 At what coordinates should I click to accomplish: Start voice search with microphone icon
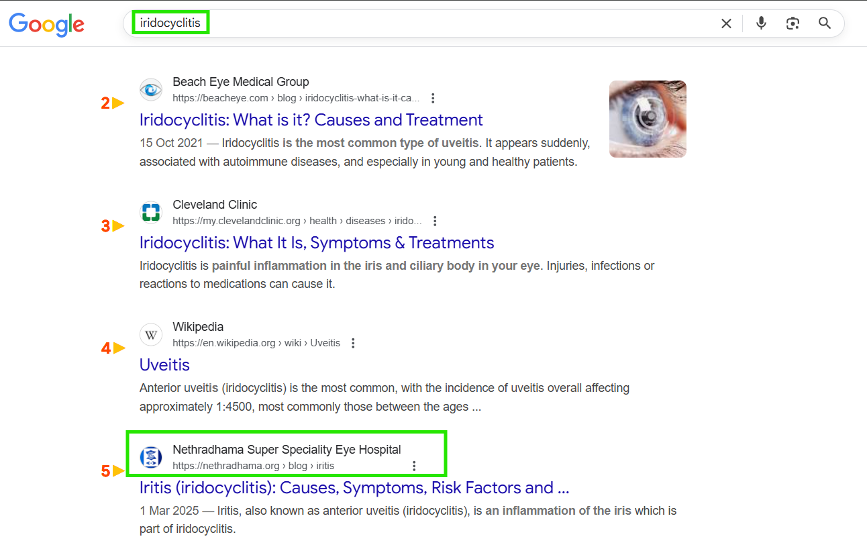tap(761, 23)
